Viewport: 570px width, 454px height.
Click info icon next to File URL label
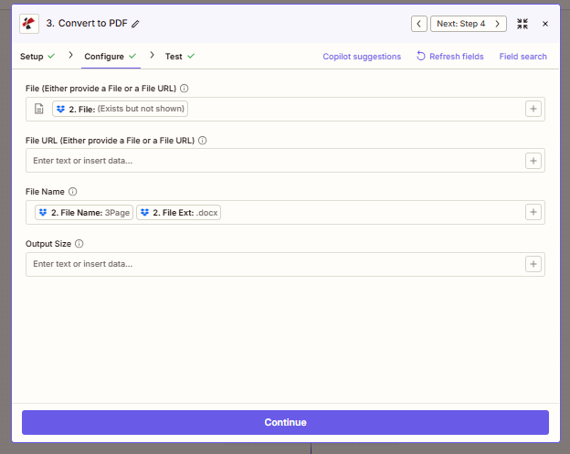[x=203, y=141]
